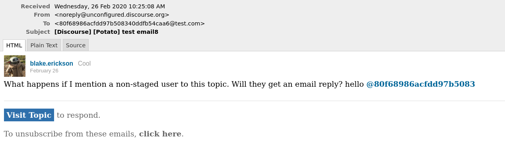Click the subject line text
This screenshot has height=144, width=505.
[106, 32]
